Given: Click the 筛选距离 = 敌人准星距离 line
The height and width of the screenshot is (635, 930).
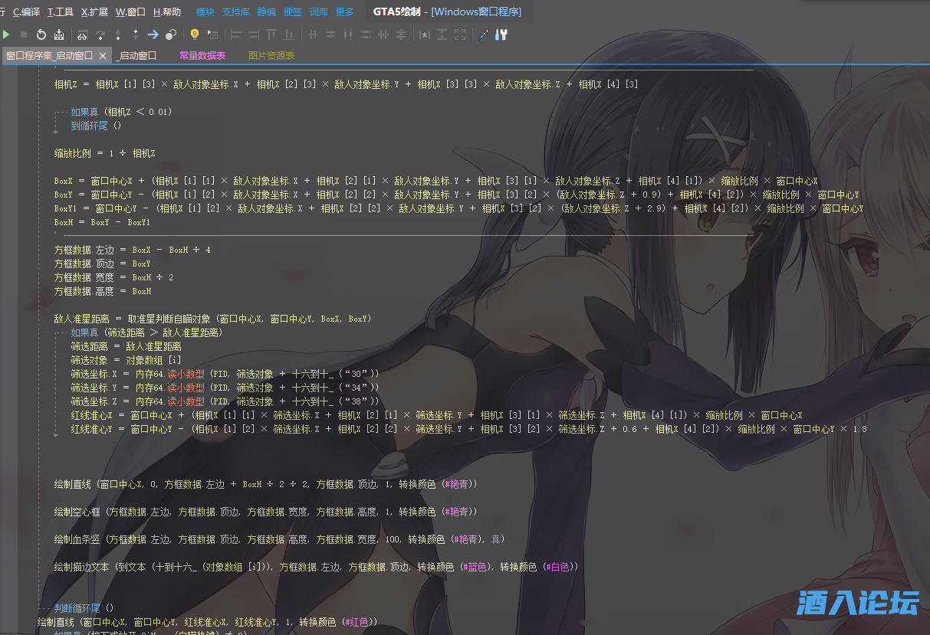Looking at the screenshot, I should point(126,347).
